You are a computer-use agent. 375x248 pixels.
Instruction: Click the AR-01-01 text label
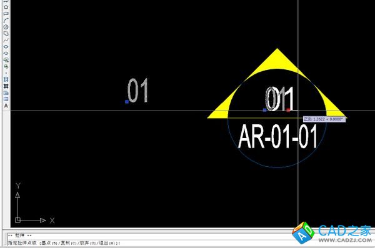pos(277,137)
